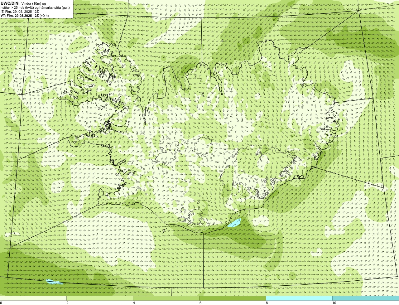This screenshot has height=305, width=399.
Task: Click the 'VT: Fim. 29.05.2025 12Z (+0 h)' line
Action: [25, 16]
